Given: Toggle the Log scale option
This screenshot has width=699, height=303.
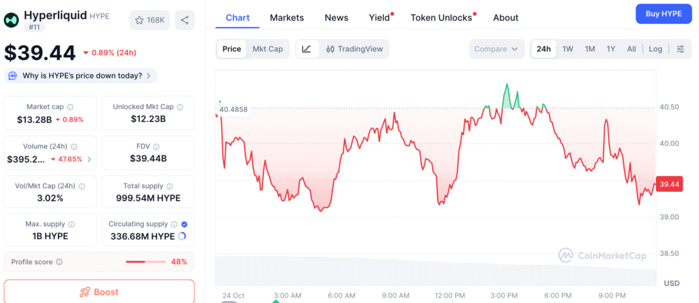Looking at the screenshot, I should coord(655,49).
